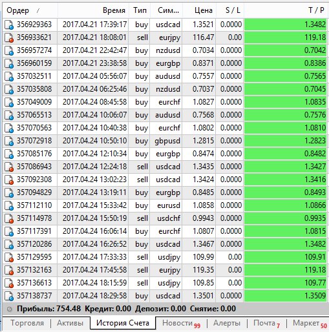Click green T/P cell with value 119.18 in row 356933621
This screenshot has width=329, height=332.
286,37
